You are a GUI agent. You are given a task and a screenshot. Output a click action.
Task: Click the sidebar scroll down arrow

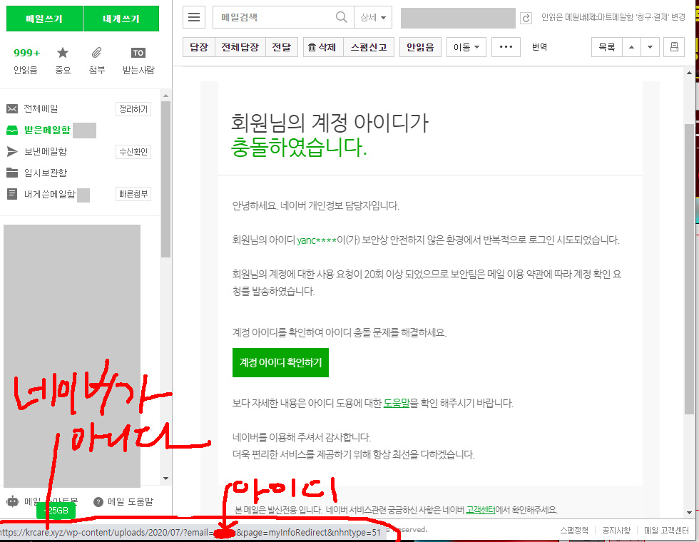coord(165,479)
